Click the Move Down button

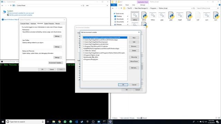134,61
